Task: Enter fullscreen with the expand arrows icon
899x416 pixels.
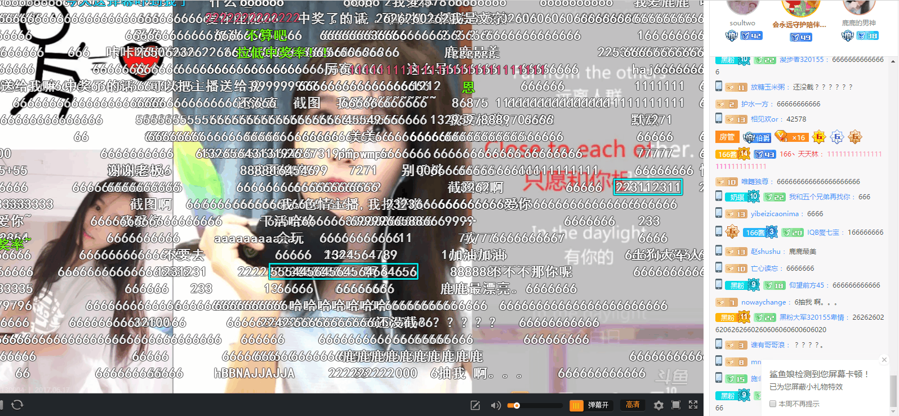Action: click(x=693, y=405)
